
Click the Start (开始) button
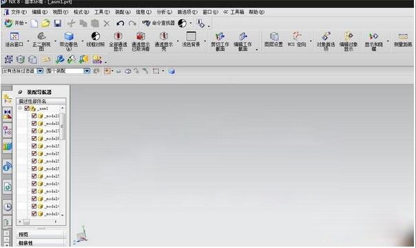point(16,23)
